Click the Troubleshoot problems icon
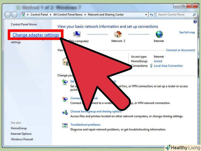Screen dimensions: 201x151 click(65, 126)
